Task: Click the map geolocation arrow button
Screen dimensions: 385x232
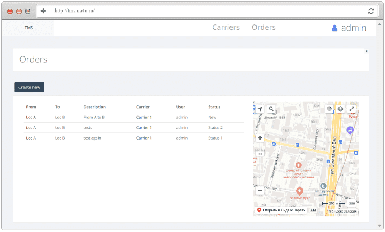Action: [260, 109]
